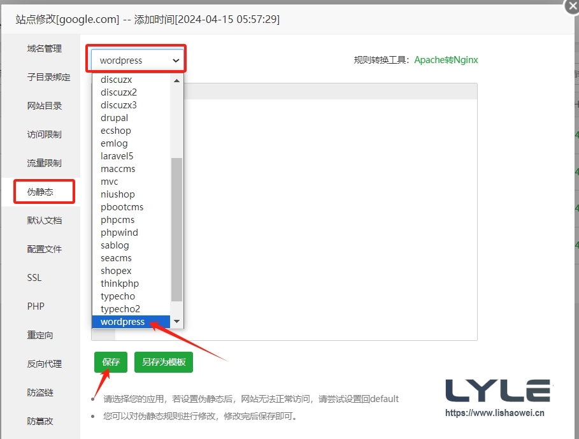Open the 防篡改 section
Image resolution: width=579 pixels, height=439 pixels.
pos(40,419)
